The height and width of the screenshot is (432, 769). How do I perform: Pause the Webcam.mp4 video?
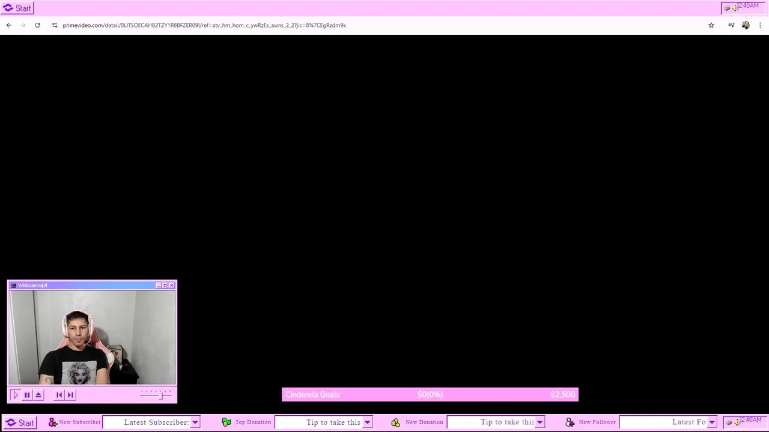[x=27, y=395]
